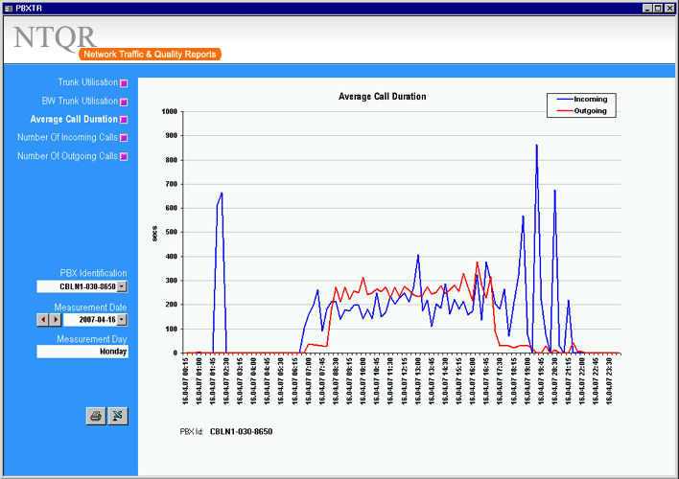Click the Excel export icon
This screenshot has width=679, height=479.
pos(117,416)
